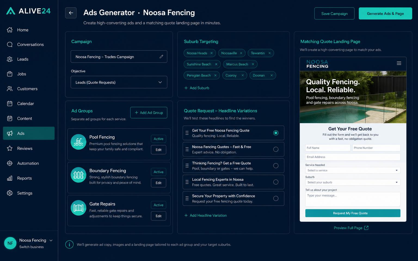Select 'Noosa Fencing Quotes – Fast & Free' radio
Screen dimensions: 418x261
[x=276, y=149]
